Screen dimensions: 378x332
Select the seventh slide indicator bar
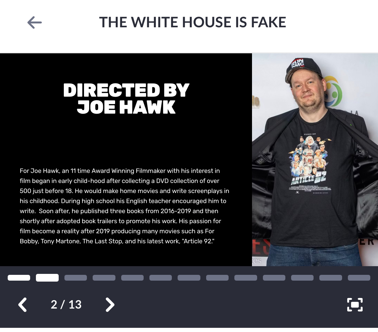(189, 278)
